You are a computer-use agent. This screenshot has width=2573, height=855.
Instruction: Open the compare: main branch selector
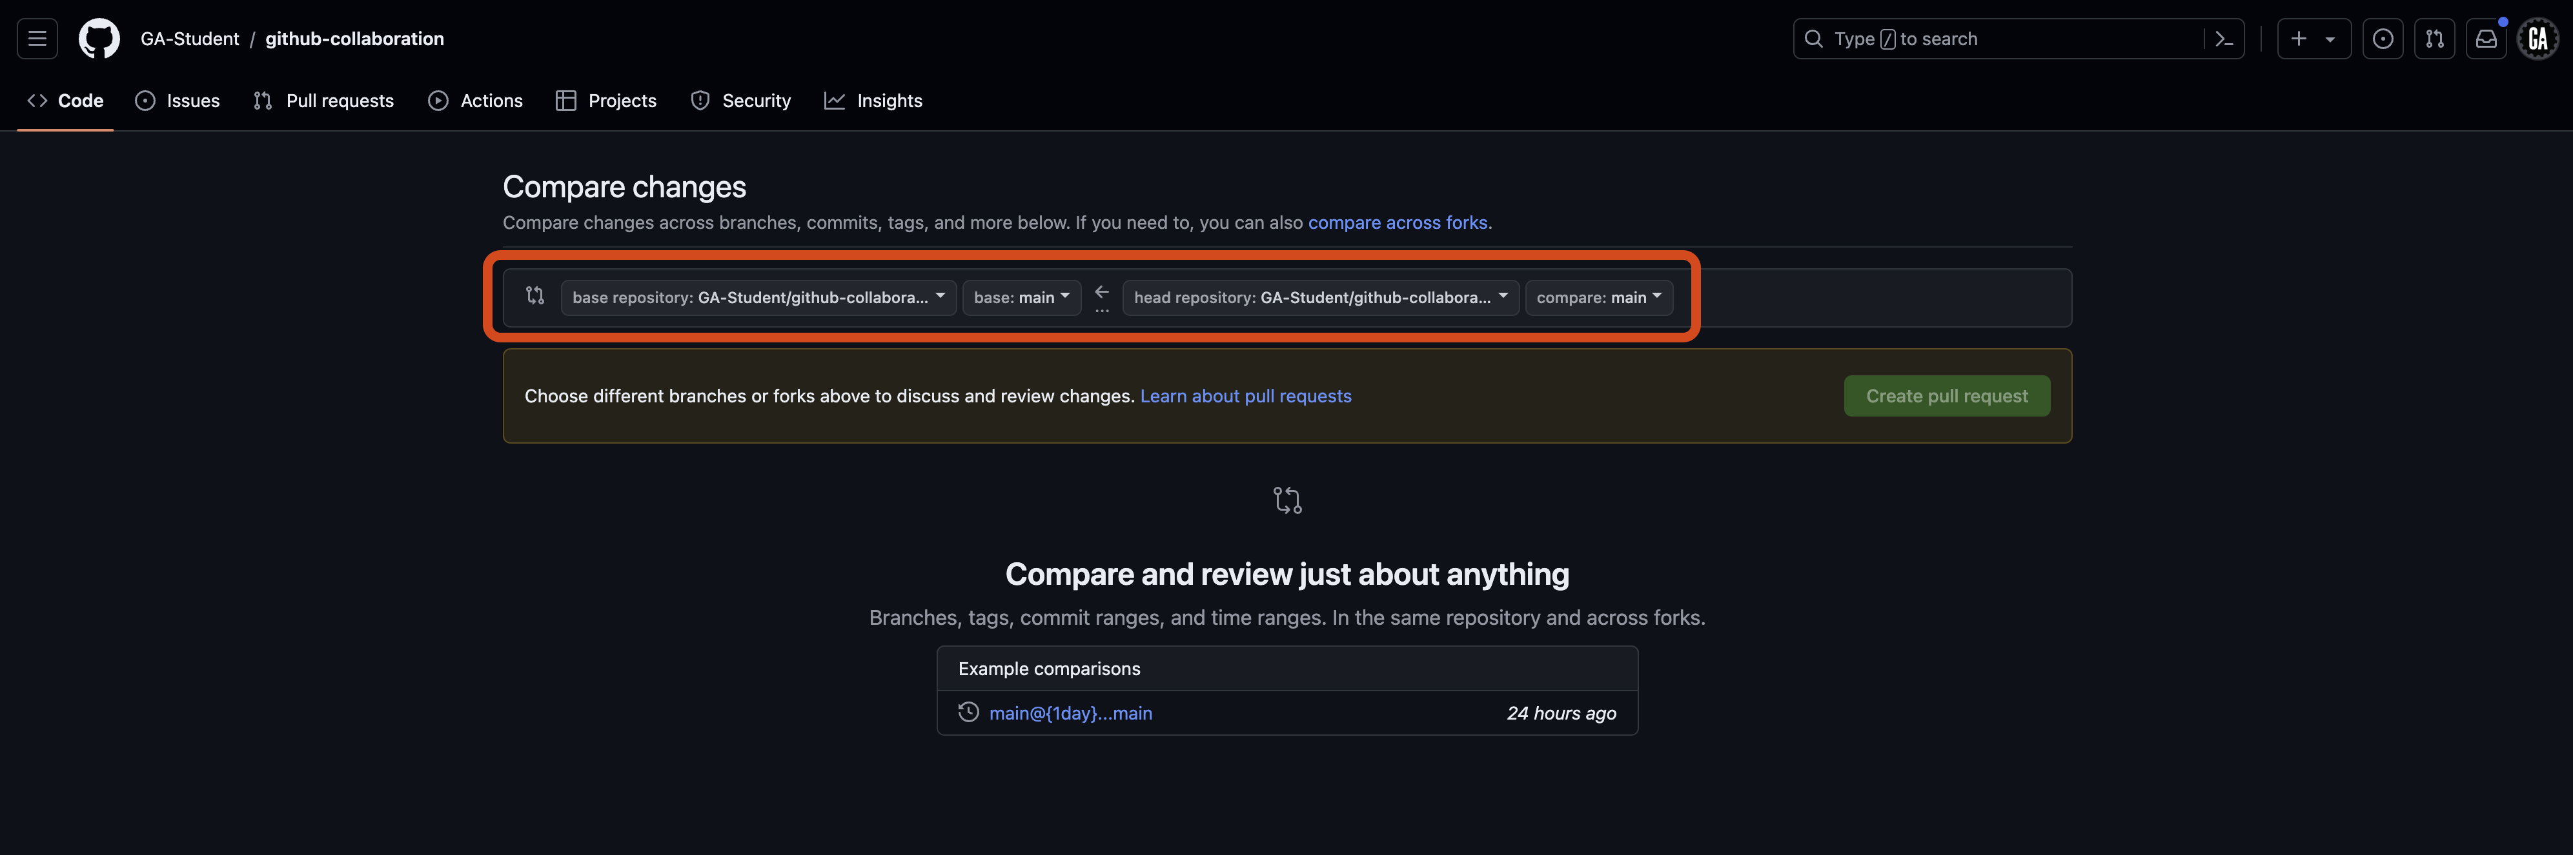click(1598, 297)
